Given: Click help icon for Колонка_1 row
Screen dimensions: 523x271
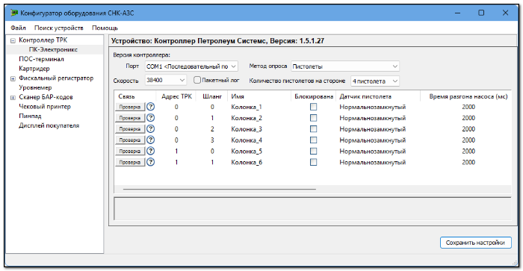Looking at the screenshot, I should (151, 107).
